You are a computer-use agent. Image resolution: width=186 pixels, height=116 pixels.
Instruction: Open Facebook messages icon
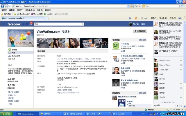click(x=27, y=24)
